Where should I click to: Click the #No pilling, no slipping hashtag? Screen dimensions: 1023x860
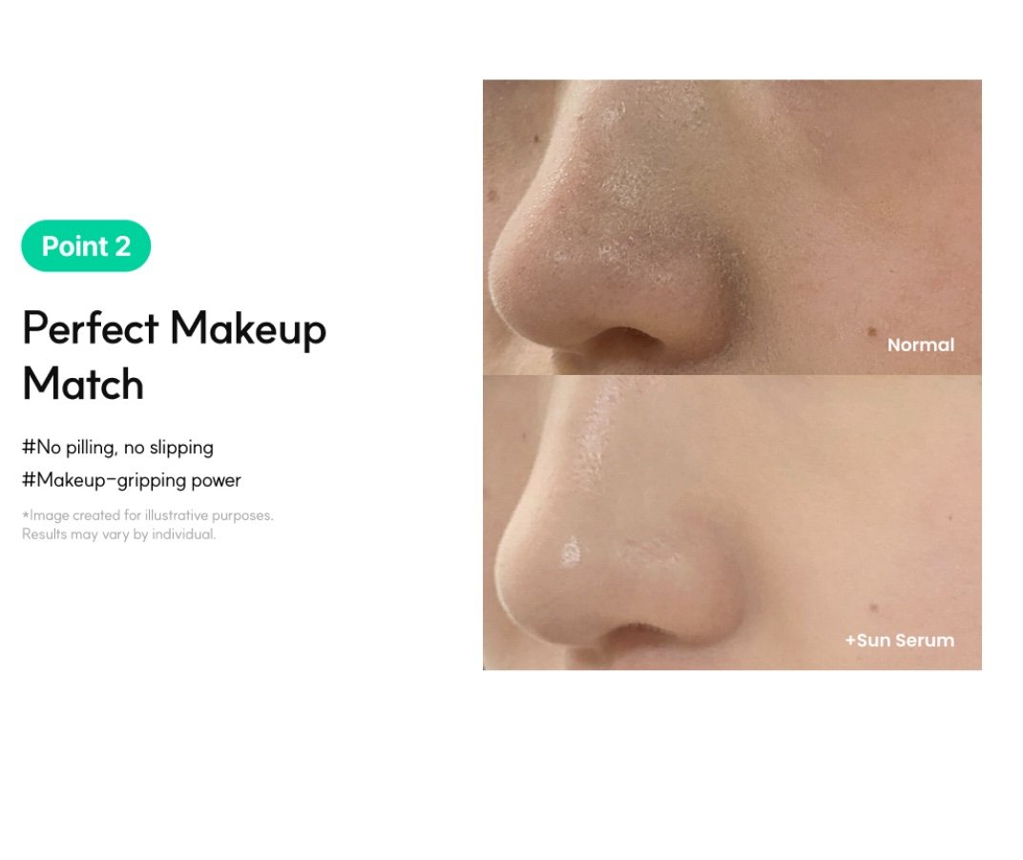click(118, 448)
